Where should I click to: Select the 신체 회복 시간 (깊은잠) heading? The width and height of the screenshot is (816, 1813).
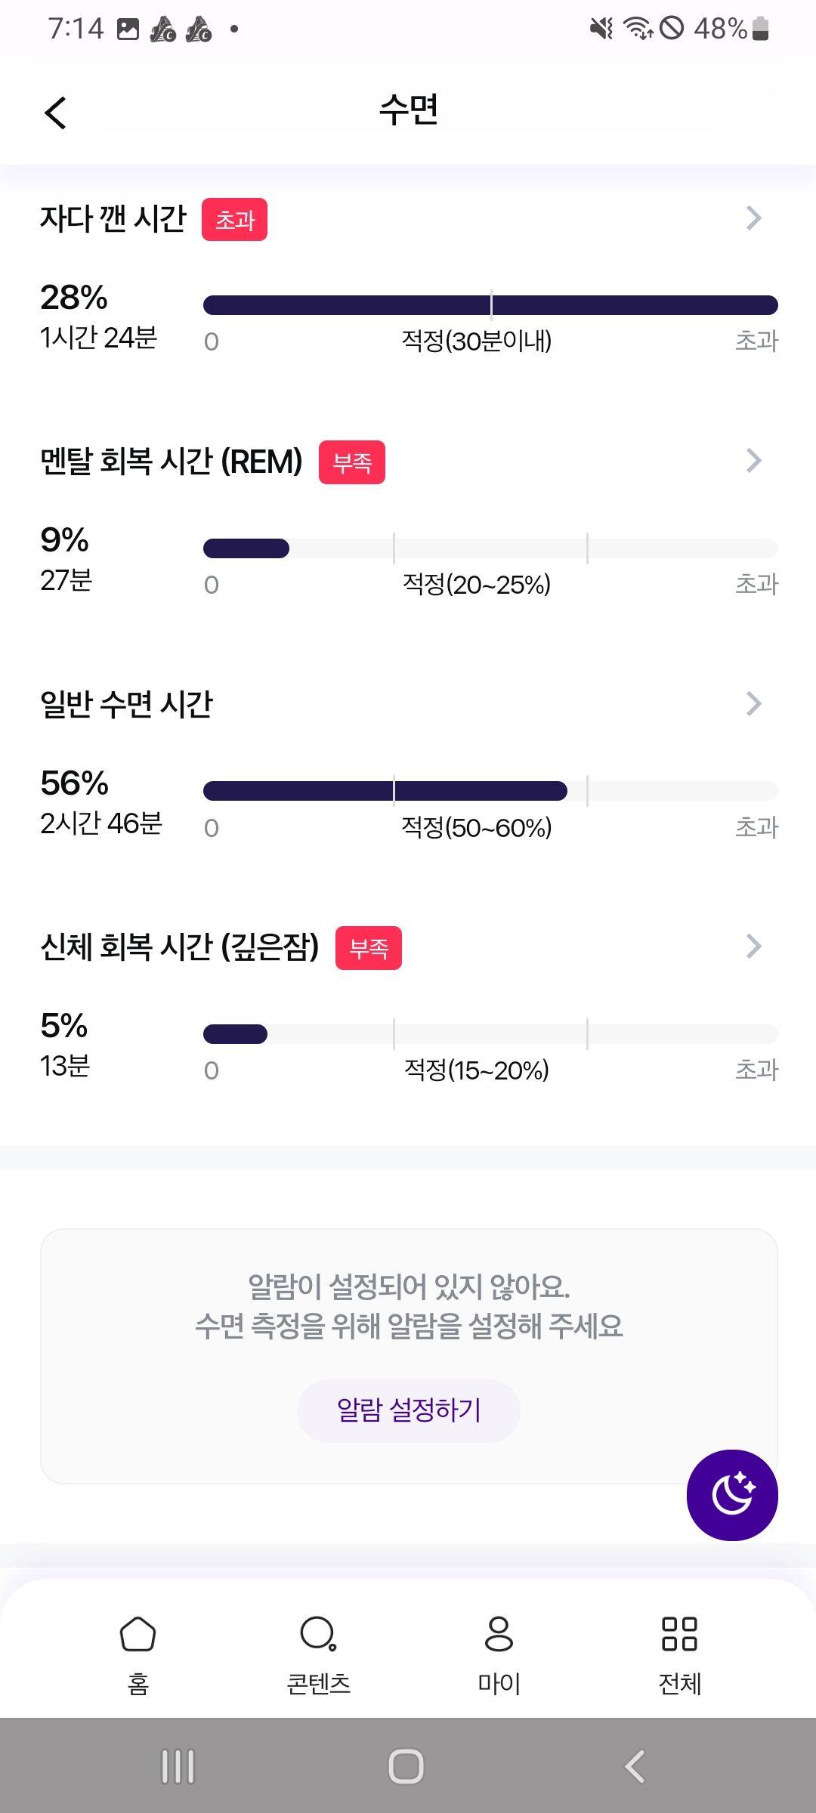[x=180, y=947]
